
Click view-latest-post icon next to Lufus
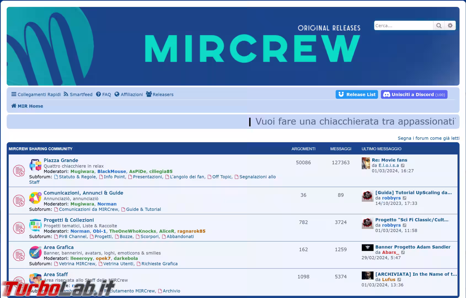click(399, 280)
